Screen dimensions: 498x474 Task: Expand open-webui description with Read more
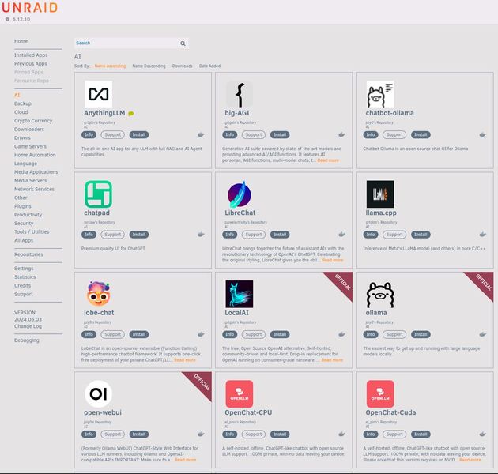pos(186,460)
